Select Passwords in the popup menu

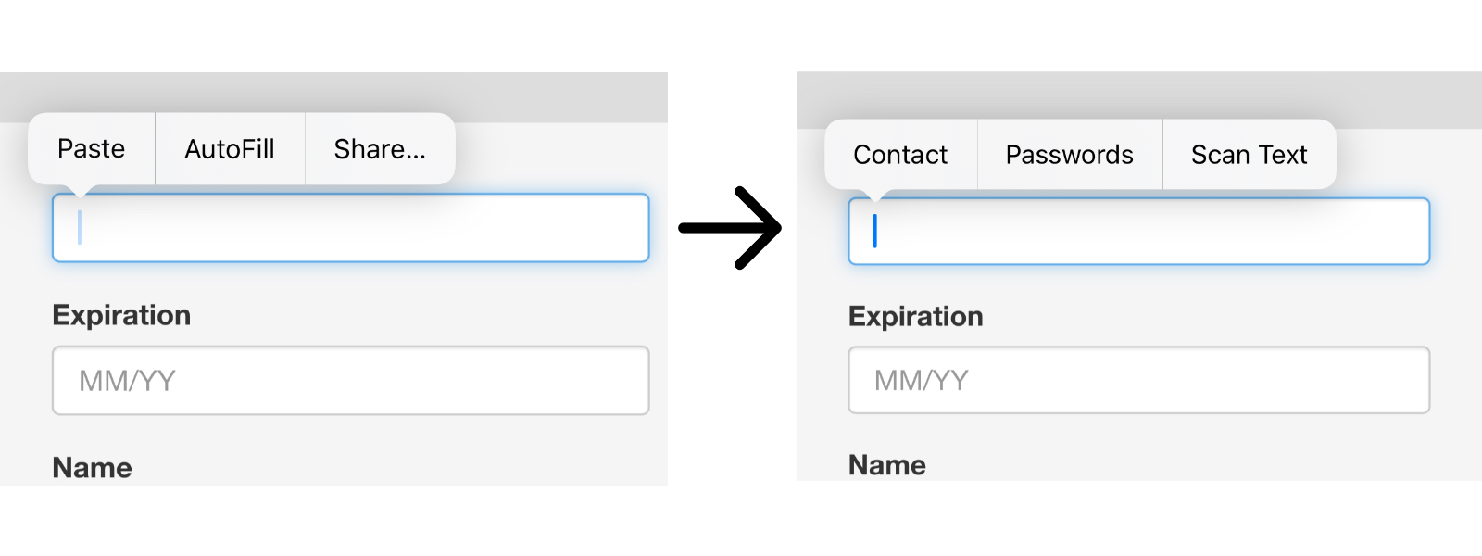tap(1069, 154)
